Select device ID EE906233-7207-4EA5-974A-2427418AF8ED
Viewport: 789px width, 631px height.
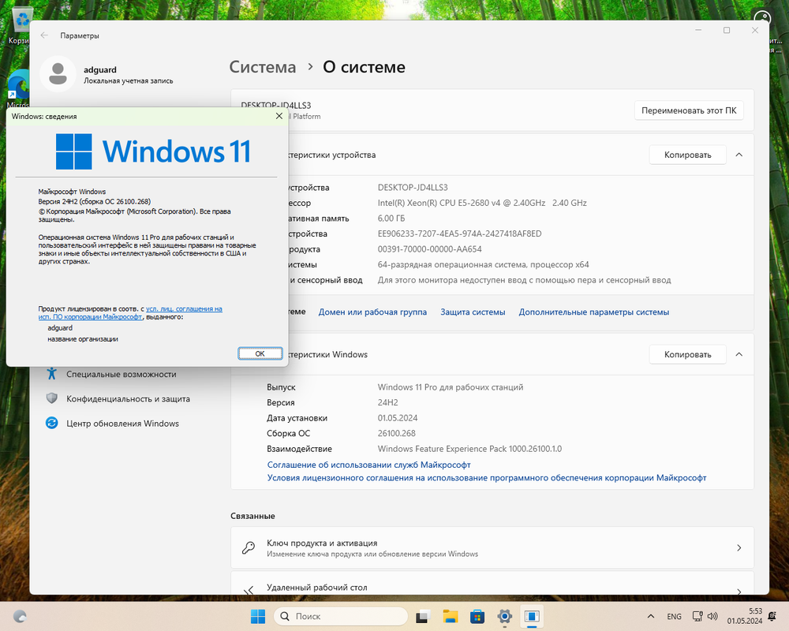459,233
